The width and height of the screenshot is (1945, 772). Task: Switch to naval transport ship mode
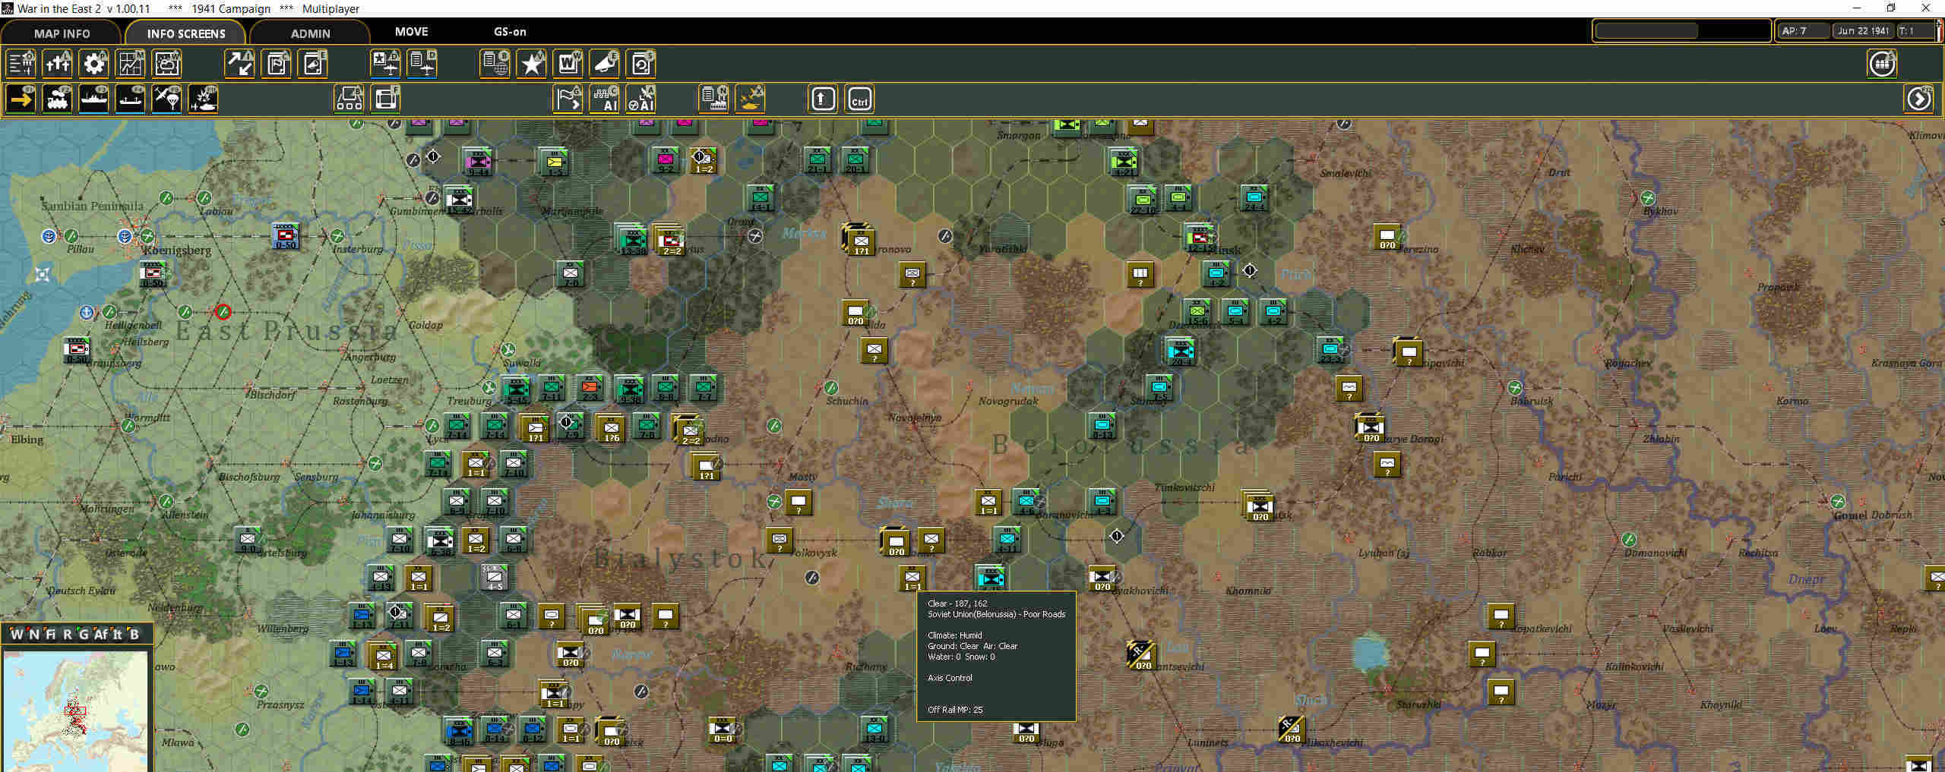(x=94, y=99)
